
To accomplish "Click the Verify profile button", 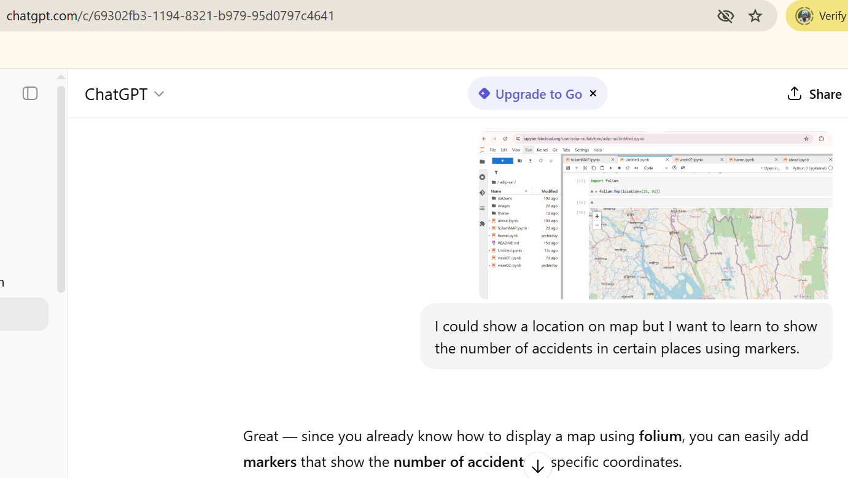I will 831,16.
